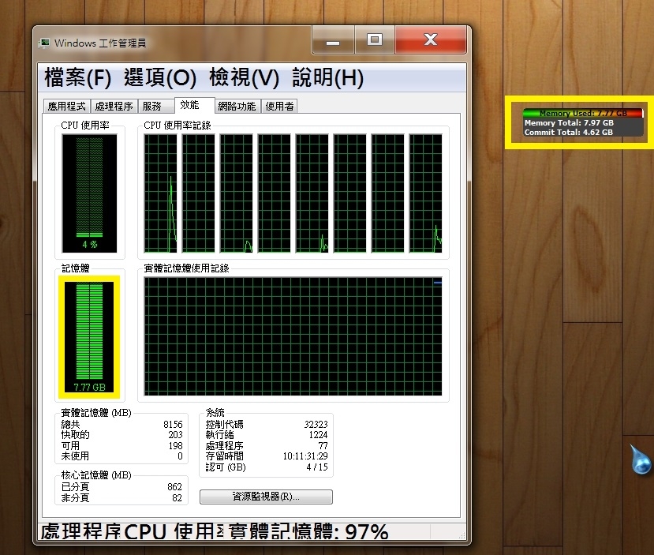Click the 處理程序 status bar entry
Viewport: 654px width, 555px height.
80,531
